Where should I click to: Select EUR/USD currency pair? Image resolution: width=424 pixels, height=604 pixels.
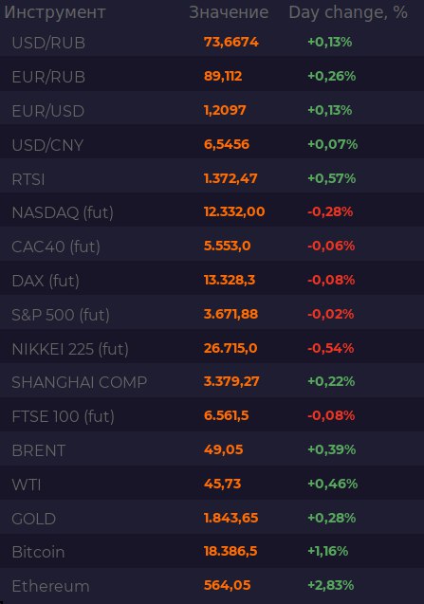(x=48, y=111)
